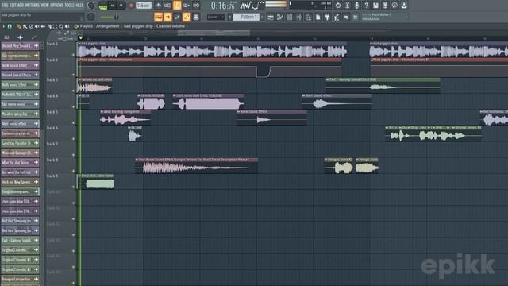Screen dimensions: 508x286
Task: Open the Channel rack icon
Action: click(289, 17)
